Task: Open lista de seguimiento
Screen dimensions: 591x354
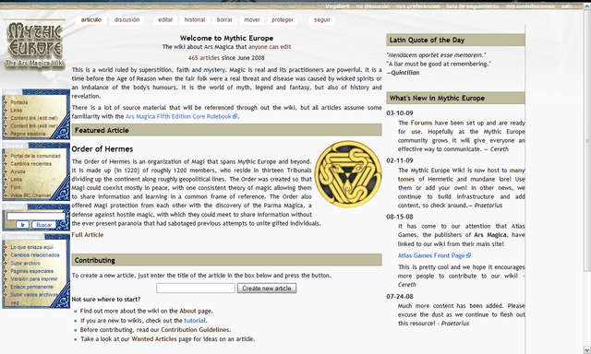Action: 472,6
